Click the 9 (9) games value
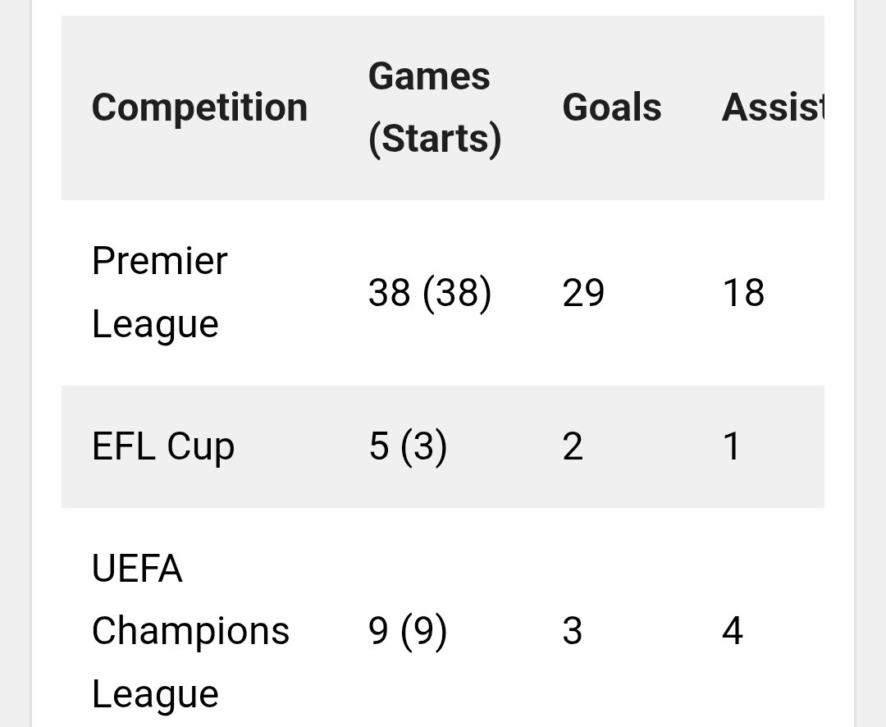Screen dimensions: 886x727 click(408, 632)
